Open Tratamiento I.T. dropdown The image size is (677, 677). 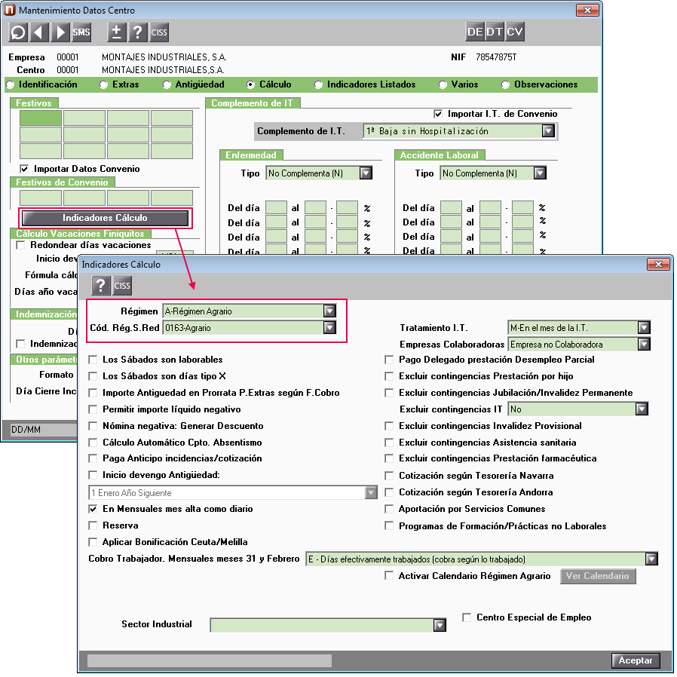pyautogui.click(x=644, y=328)
